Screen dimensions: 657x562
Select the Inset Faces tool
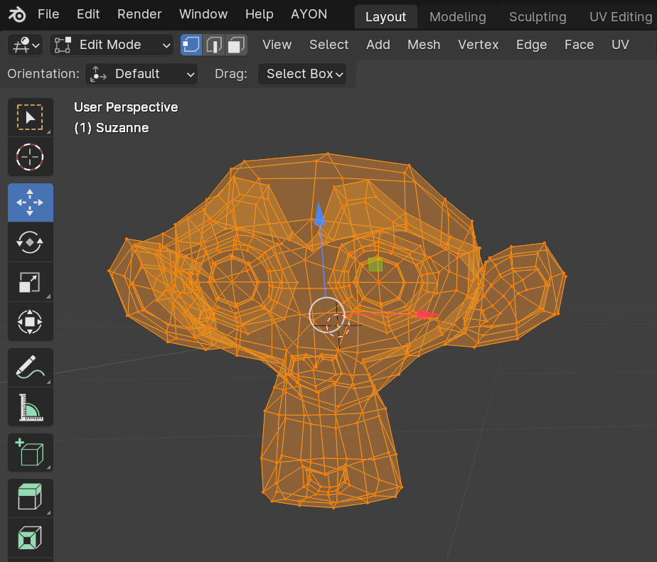pyautogui.click(x=30, y=538)
